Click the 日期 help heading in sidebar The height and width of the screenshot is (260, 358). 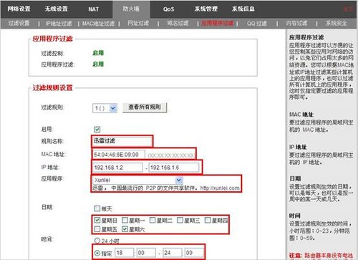coord(295,178)
